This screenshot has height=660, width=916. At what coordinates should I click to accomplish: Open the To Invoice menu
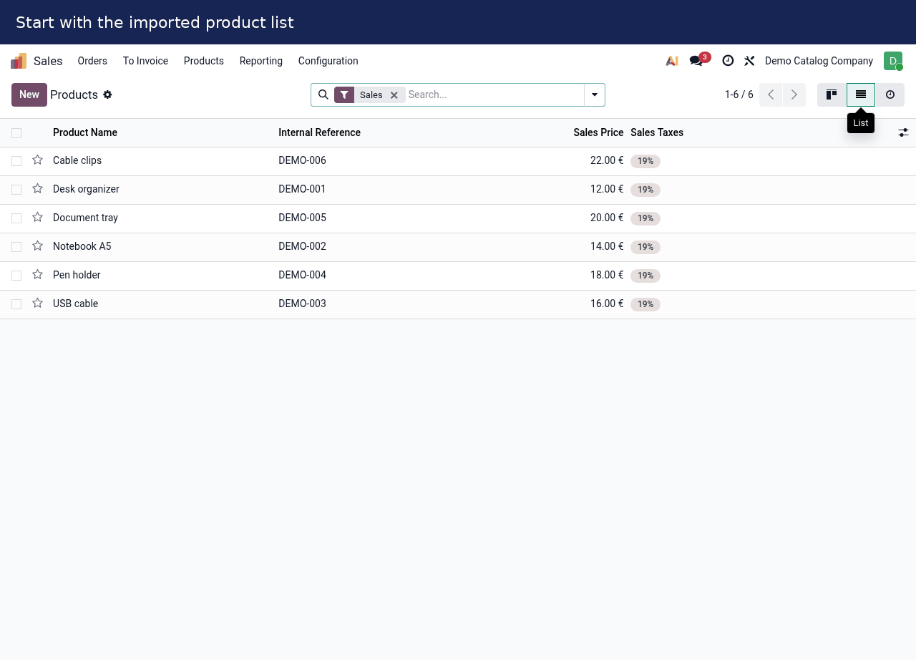tap(145, 61)
